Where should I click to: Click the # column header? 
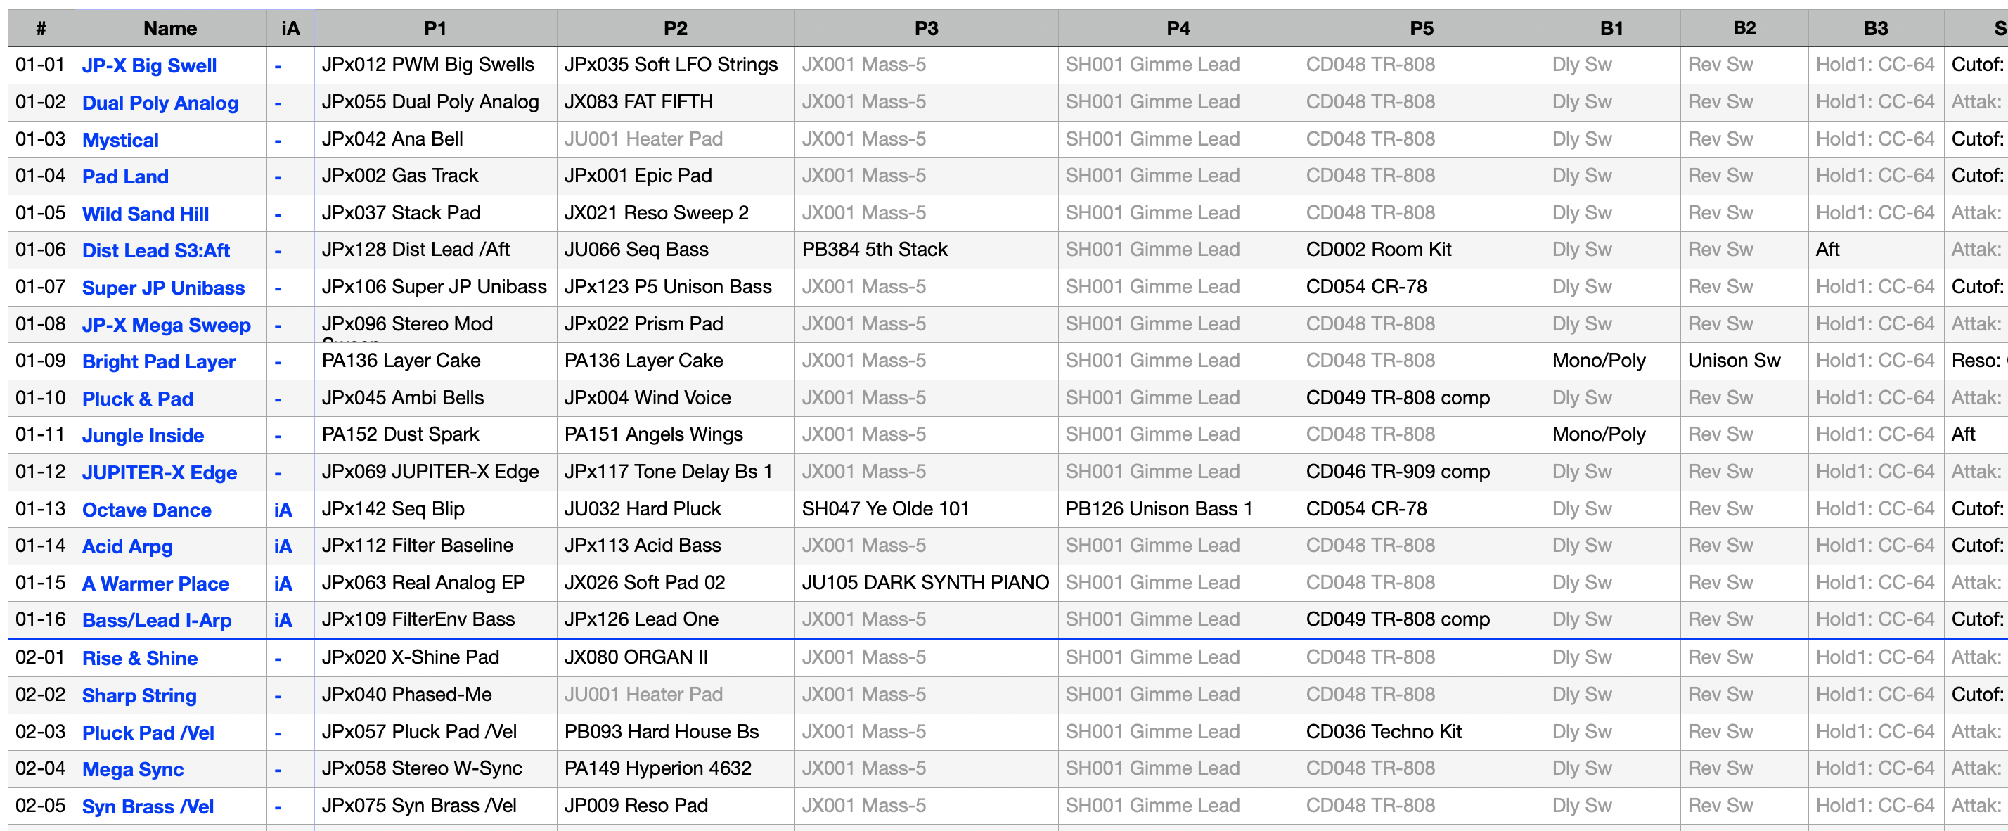click(41, 29)
